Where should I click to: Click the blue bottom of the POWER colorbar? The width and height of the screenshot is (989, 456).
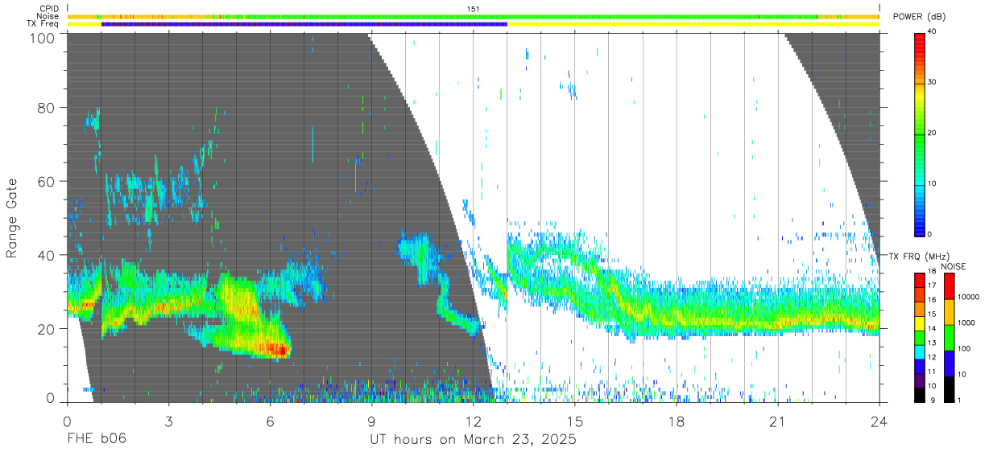click(920, 225)
